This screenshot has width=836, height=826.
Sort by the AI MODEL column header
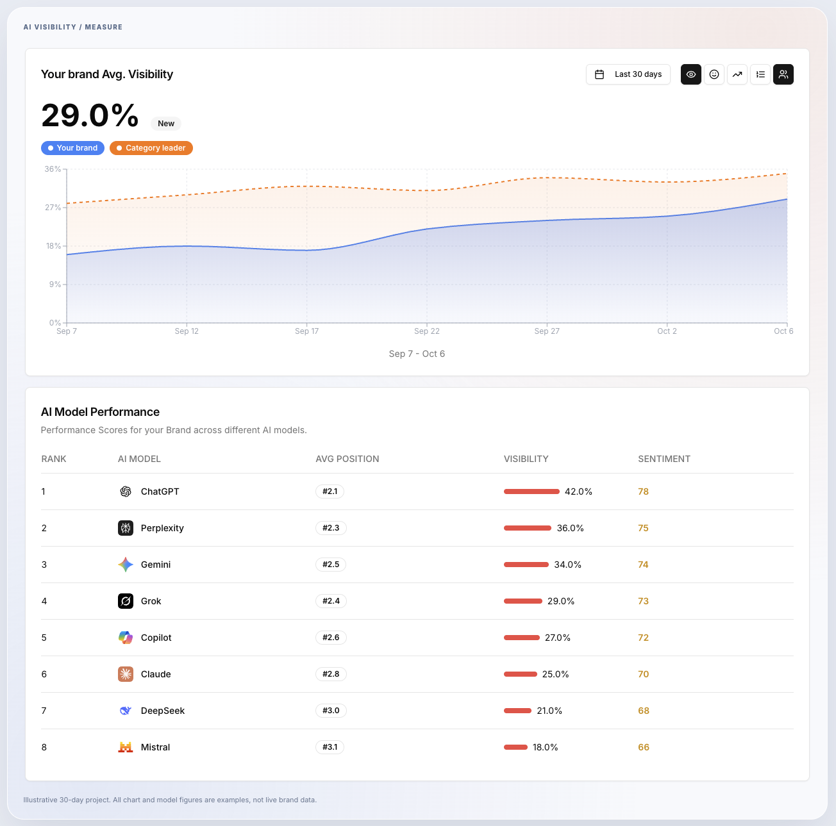[139, 459]
